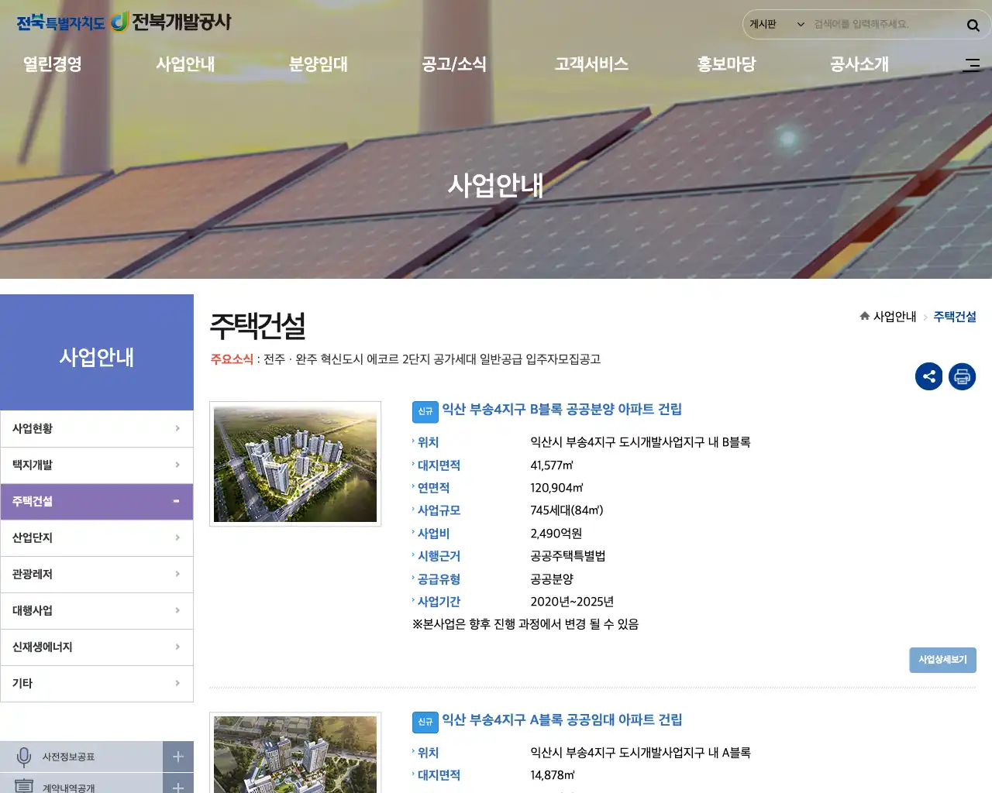
Task: Collapse the 주택건설 sidebar item
Action: pyautogui.click(x=97, y=501)
